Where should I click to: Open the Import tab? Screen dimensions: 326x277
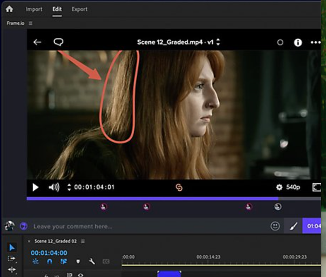pos(34,9)
